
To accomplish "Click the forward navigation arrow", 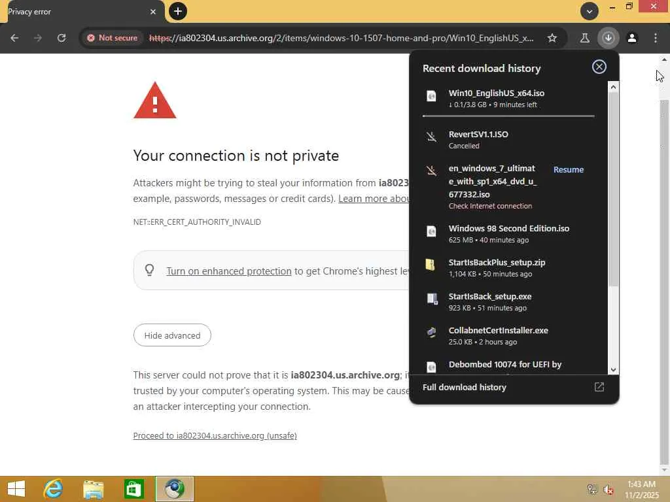I will [x=38, y=38].
